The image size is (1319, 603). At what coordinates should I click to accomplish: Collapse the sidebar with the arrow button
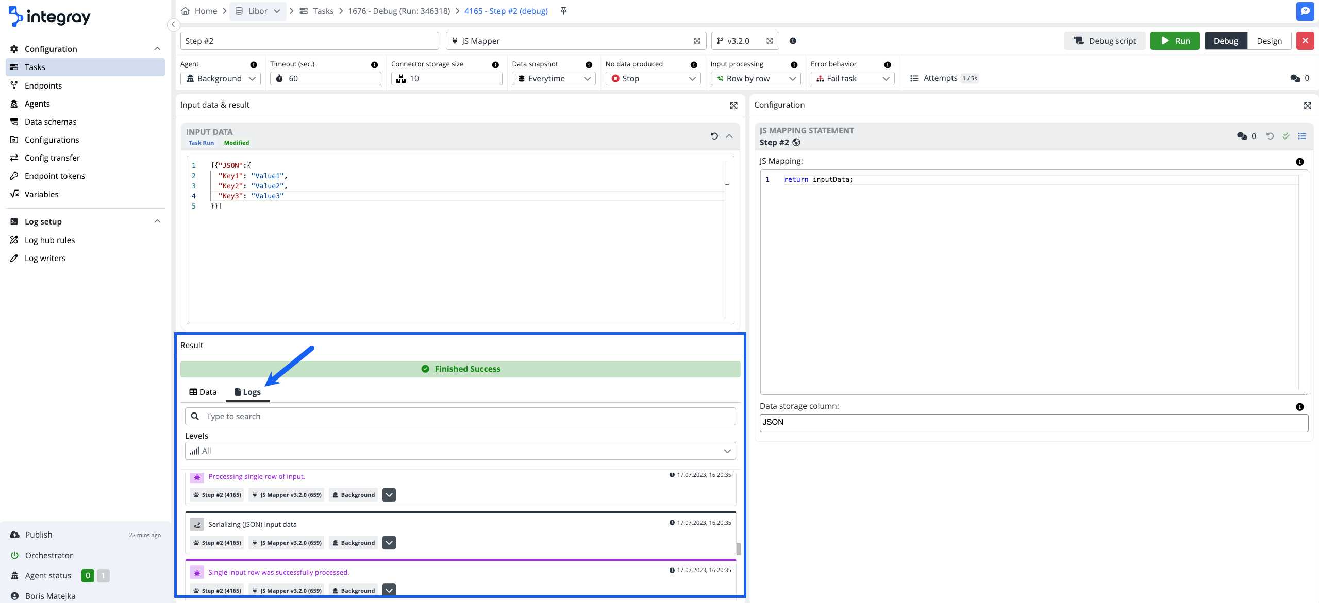(x=173, y=24)
